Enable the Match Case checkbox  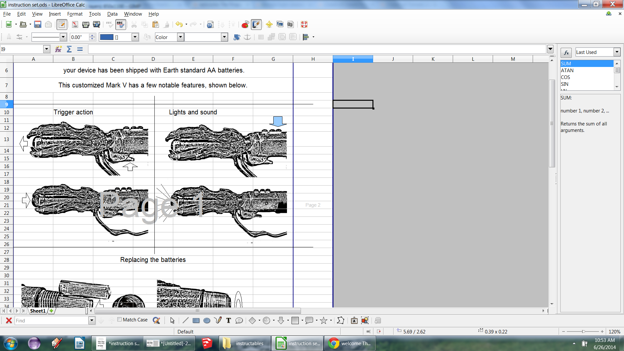120,319
